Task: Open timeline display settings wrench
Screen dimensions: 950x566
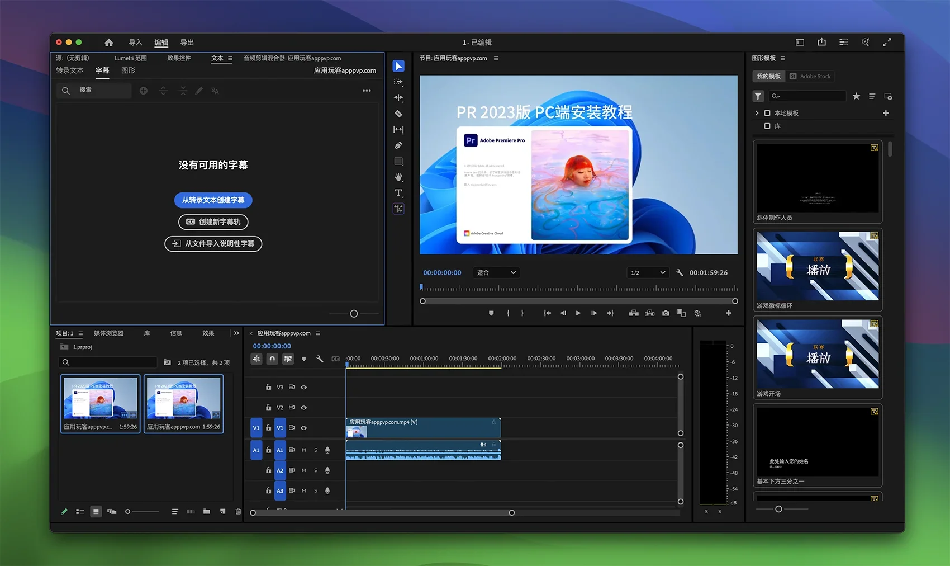Action: (x=320, y=359)
